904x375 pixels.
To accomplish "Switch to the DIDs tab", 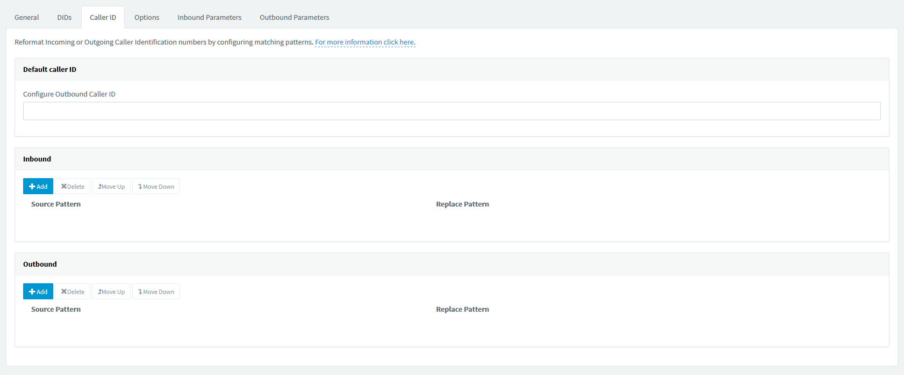I will pos(64,17).
